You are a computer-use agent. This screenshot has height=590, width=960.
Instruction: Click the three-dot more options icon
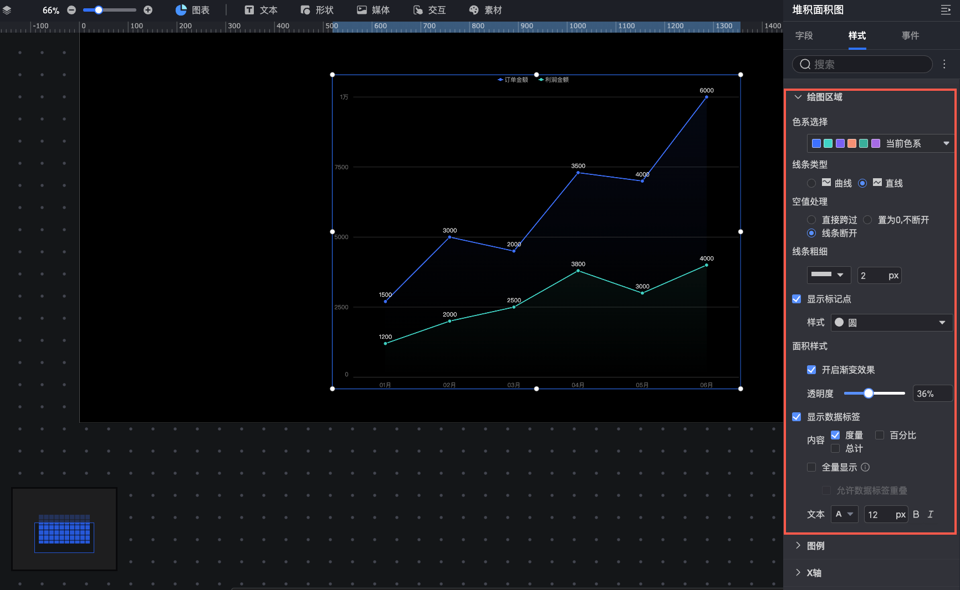point(944,64)
